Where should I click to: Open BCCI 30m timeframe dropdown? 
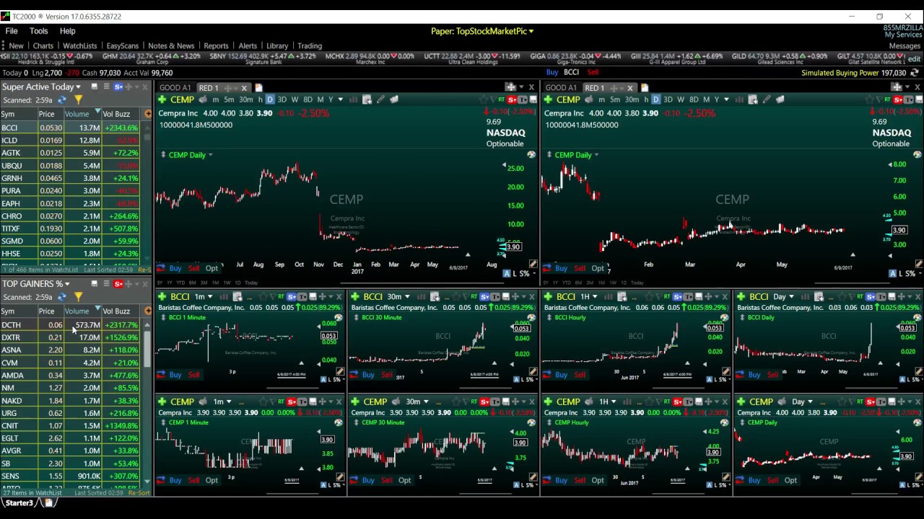[x=409, y=296]
